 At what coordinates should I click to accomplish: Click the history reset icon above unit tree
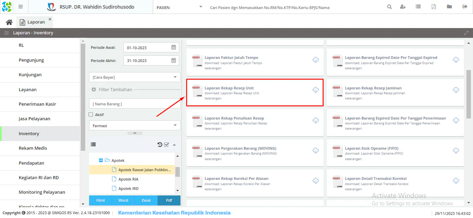[x=160, y=145]
